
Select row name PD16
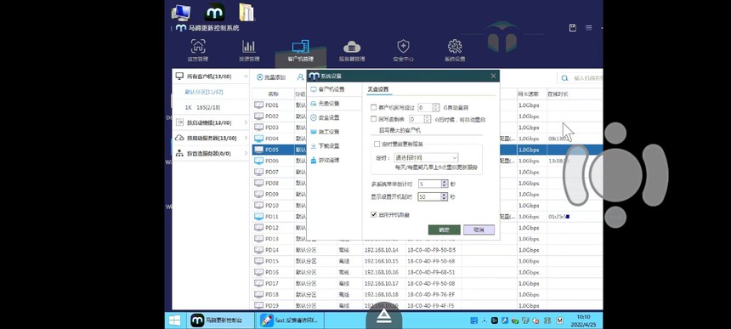tap(272, 272)
